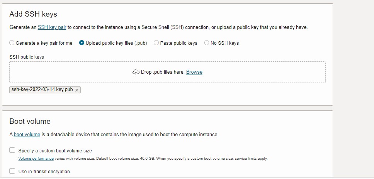Click the ssh-key-2022-03-14.key.pub file name

coord(42,89)
